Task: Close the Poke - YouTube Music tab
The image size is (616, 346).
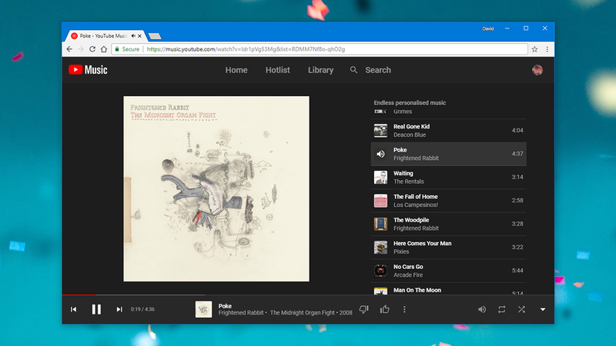Action: (139, 35)
